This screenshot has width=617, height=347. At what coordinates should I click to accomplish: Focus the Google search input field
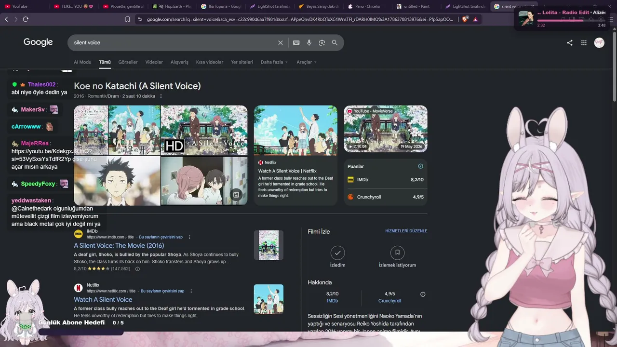click(x=174, y=42)
